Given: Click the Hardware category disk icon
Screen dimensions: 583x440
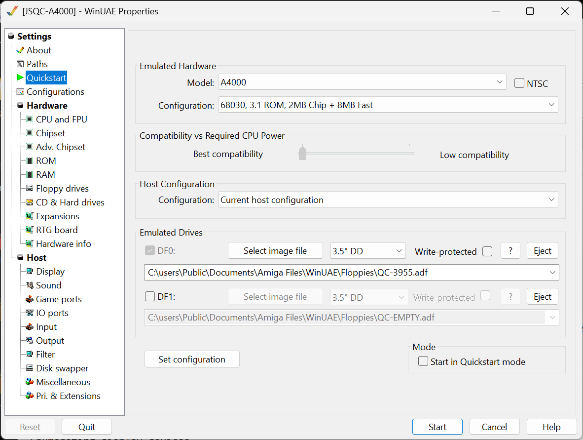Looking at the screenshot, I should pos(20,105).
